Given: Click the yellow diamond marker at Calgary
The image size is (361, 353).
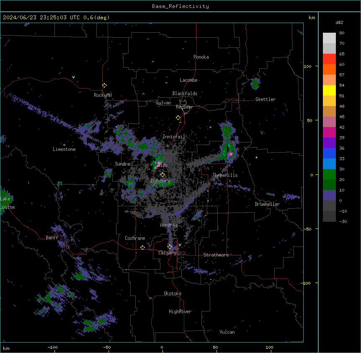Looking at the screenshot, I should [x=170, y=247].
